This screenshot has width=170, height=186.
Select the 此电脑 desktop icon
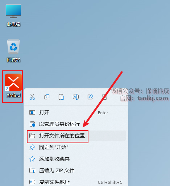(13, 16)
